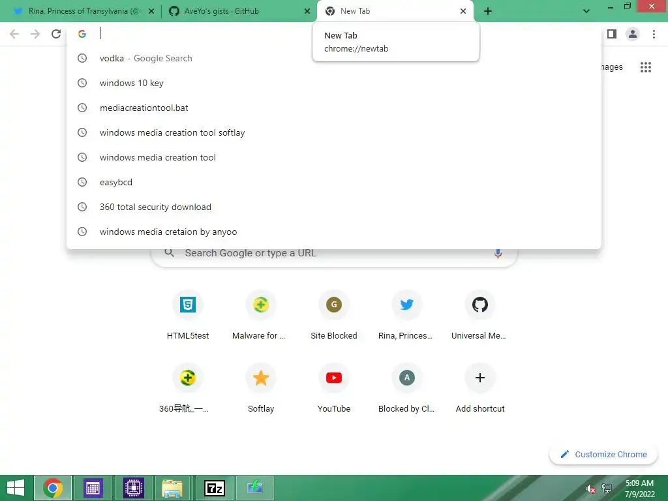The image size is (668, 501).
Task: Open the Windows Start button
Action: tap(16, 488)
